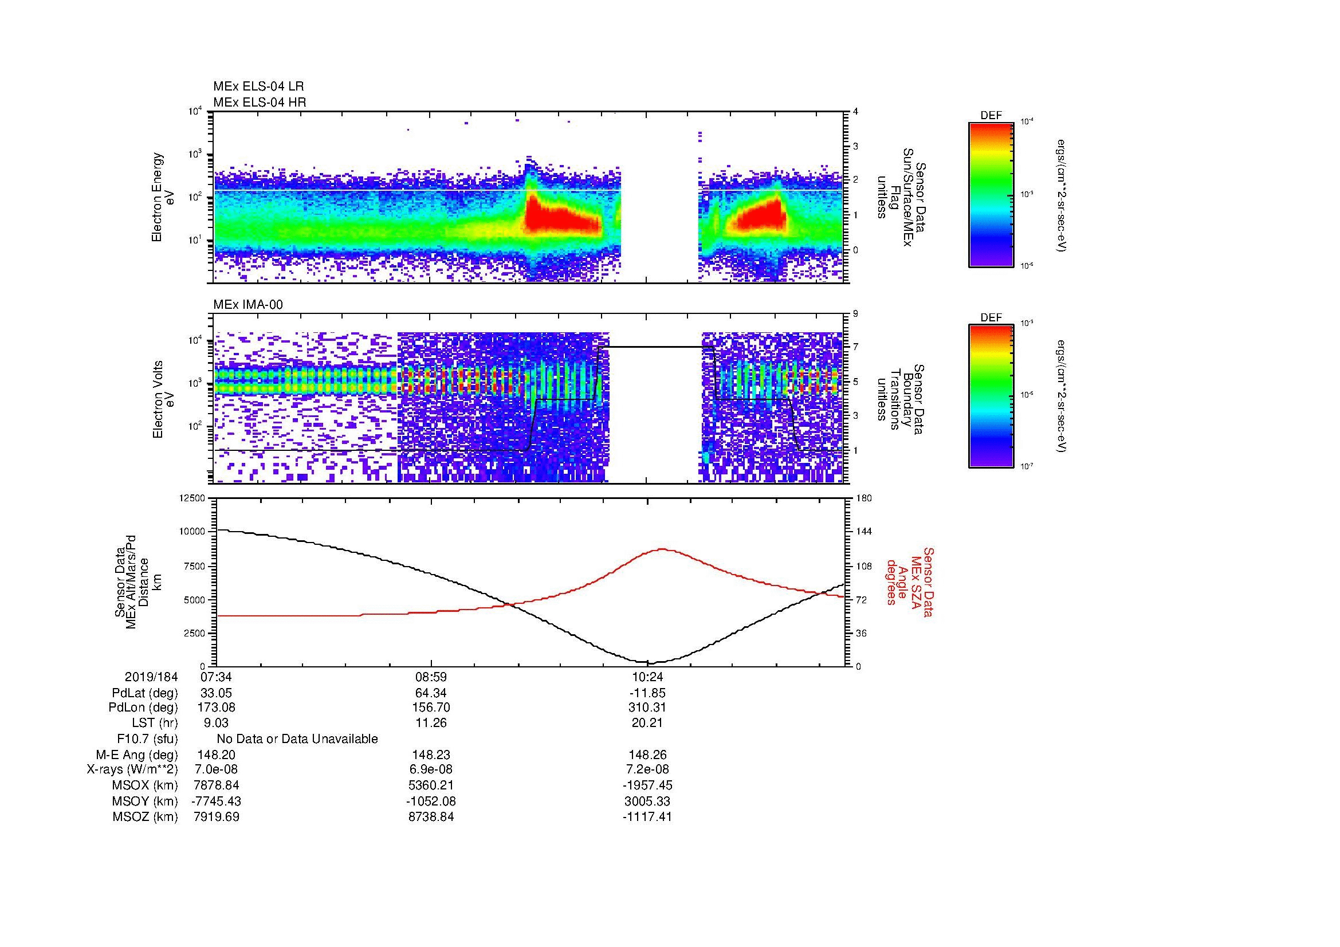The height and width of the screenshot is (947, 1340).
Task: Click M-E Ang value 148.23
Action: pyautogui.click(x=431, y=755)
